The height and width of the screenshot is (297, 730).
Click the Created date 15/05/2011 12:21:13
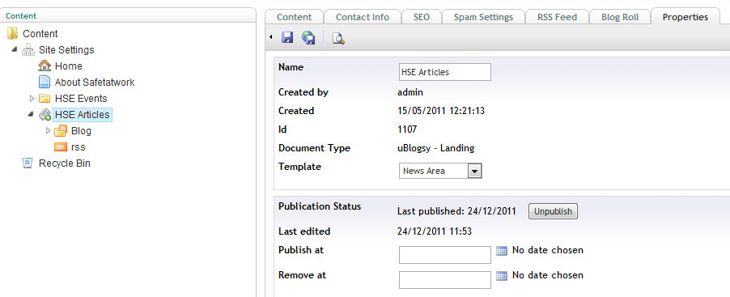(441, 111)
